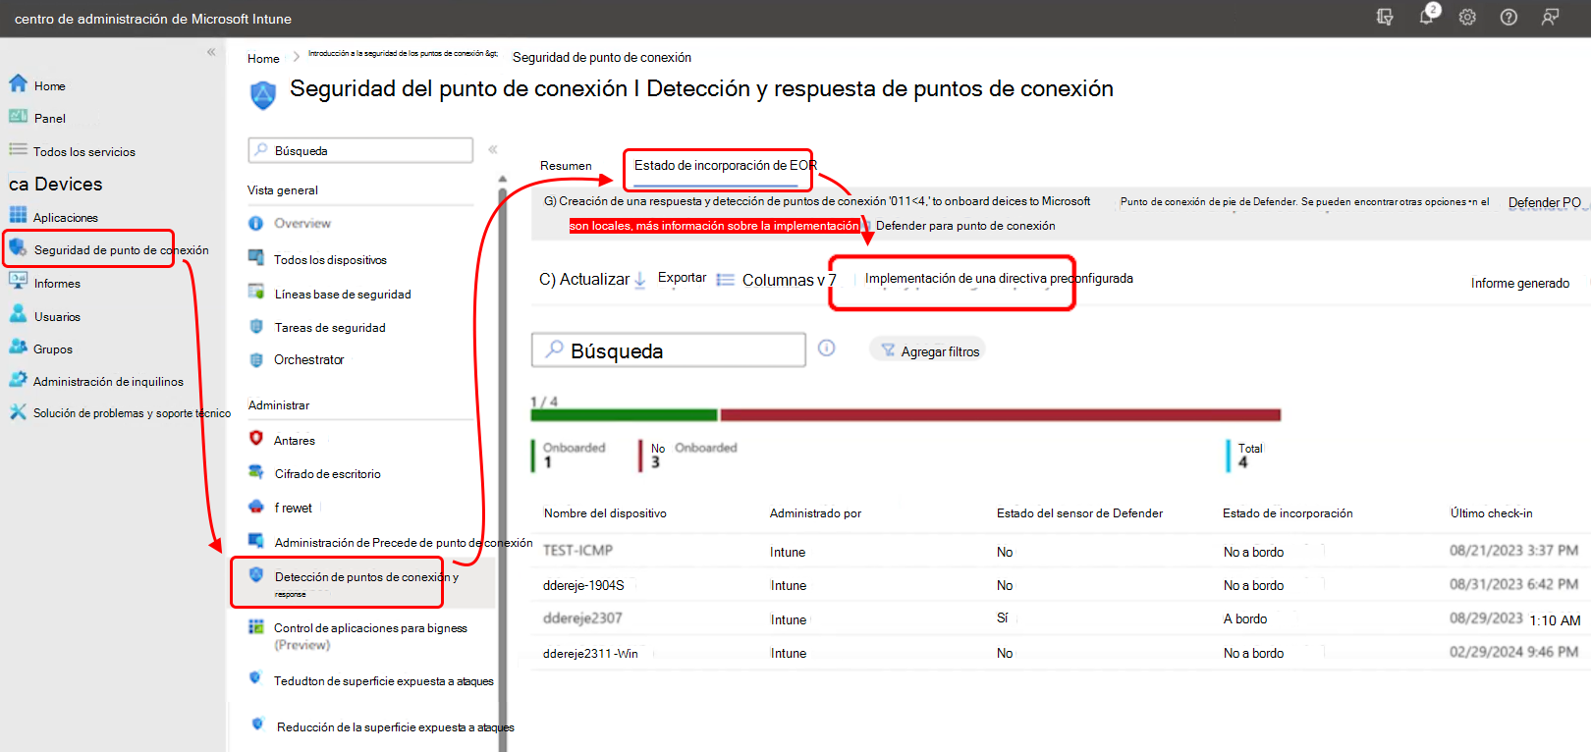Screen dimensions: 1591x752
Task: Click the info icon next to search box
Action: (827, 349)
